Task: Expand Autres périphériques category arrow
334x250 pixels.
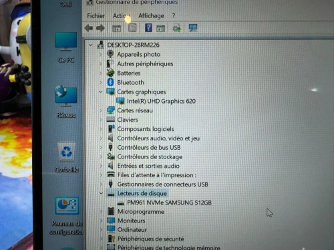Action: 101,64
